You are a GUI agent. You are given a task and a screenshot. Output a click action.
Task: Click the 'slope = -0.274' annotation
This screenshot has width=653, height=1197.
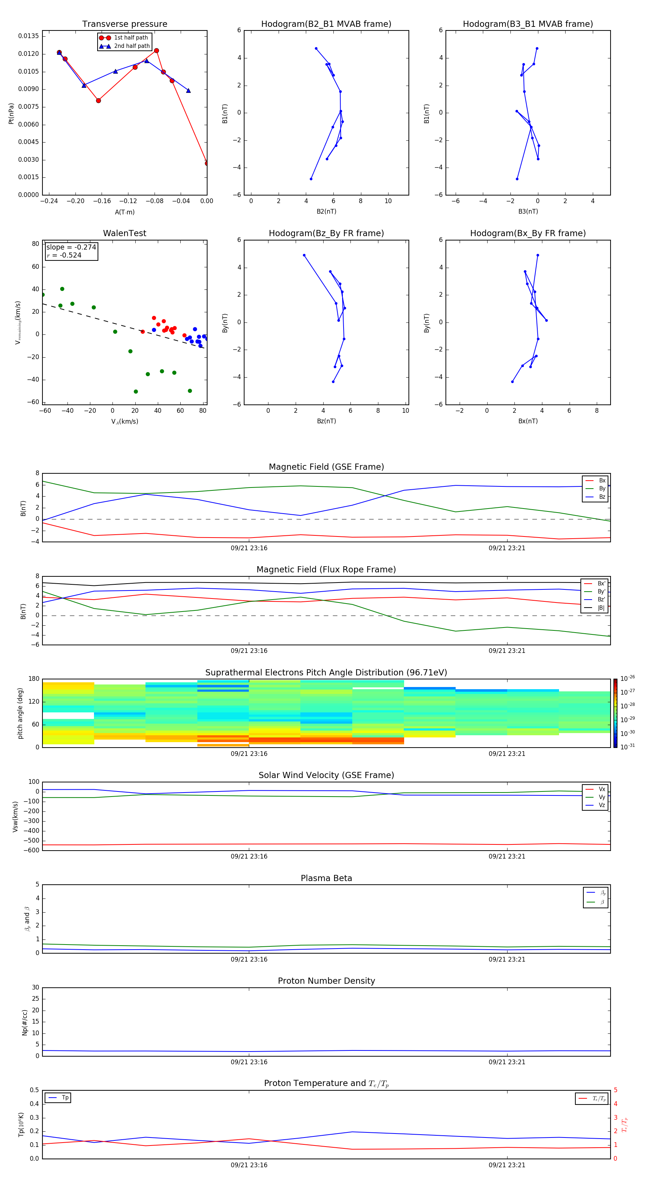click(x=71, y=247)
